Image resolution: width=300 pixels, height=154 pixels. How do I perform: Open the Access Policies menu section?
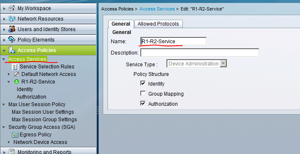pyautogui.click(x=48, y=50)
